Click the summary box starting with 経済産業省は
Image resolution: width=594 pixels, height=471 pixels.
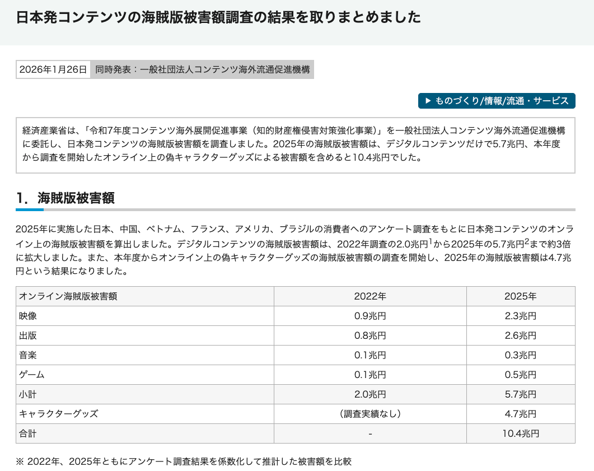click(x=295, y=144)
